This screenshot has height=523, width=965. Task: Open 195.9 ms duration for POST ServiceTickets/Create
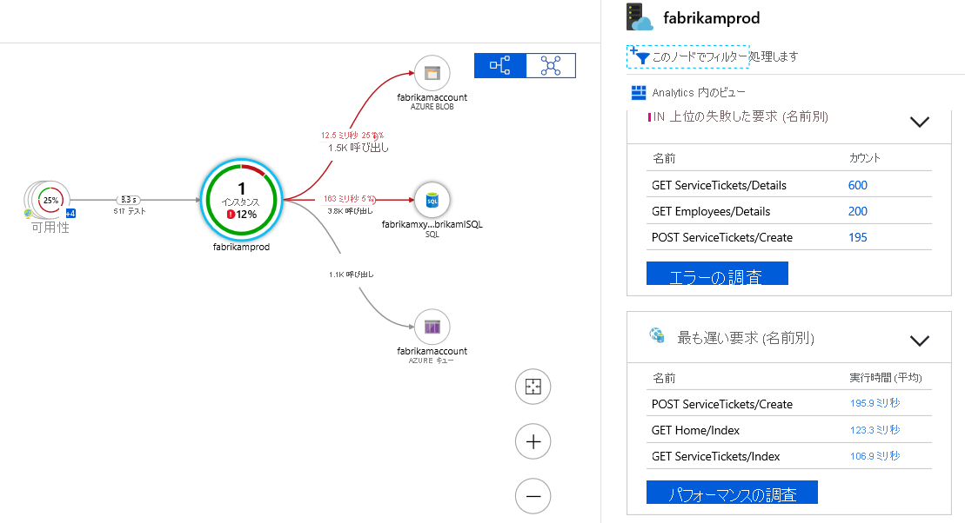click(x=875, y=404)
